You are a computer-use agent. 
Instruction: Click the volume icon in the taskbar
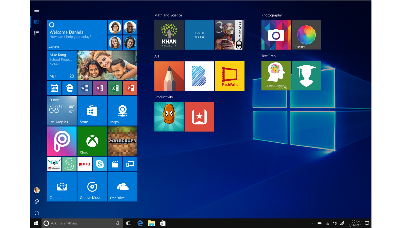point(334,223)
